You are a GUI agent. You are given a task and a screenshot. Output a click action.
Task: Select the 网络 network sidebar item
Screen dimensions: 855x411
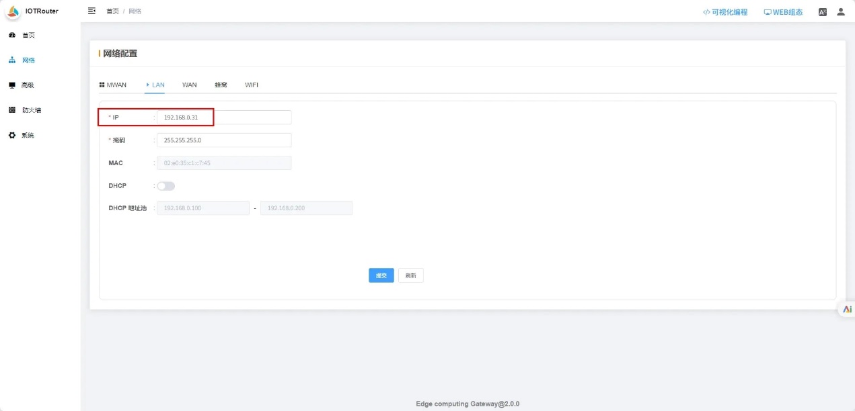28,60
